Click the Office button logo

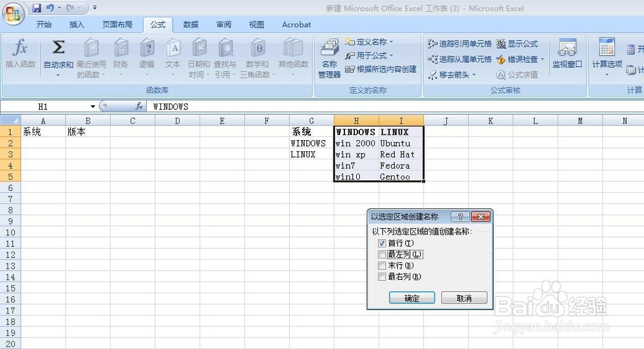(13, 13)
